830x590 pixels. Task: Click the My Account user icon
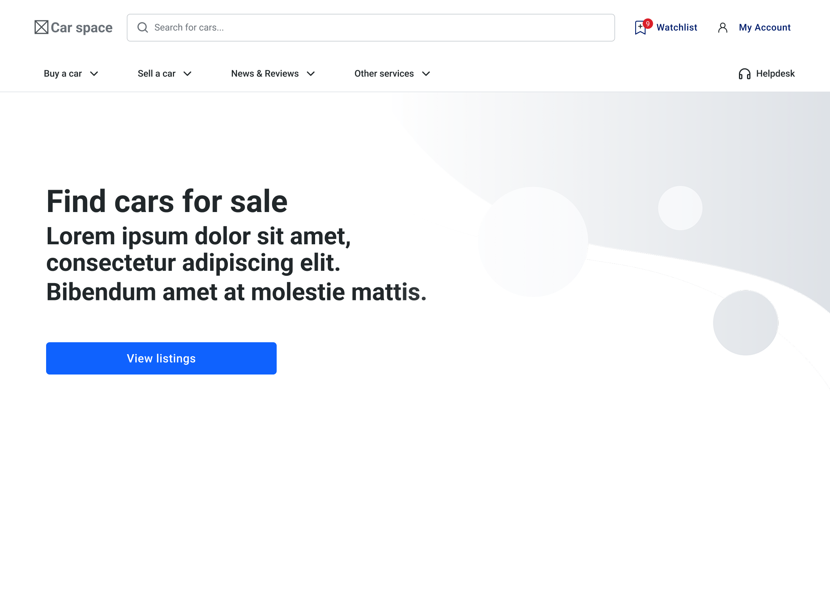pyautogui.click(x=723, y=28)
